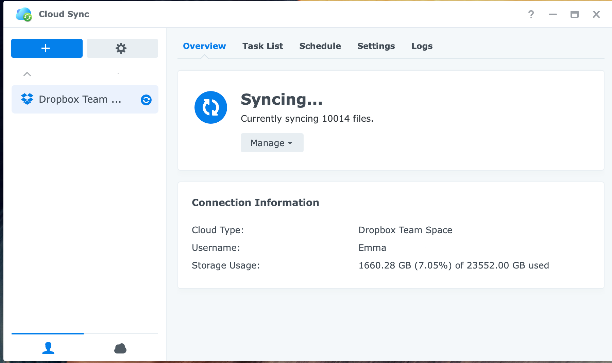This screenshot has width=612, height=363.
Task: Click the large blue syncing status icon
Action: pos(211,107)
